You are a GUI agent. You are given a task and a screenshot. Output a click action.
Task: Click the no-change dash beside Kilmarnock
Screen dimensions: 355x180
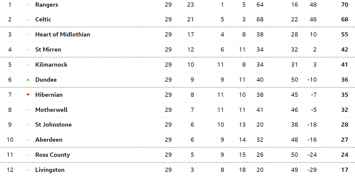coord(28,65)
